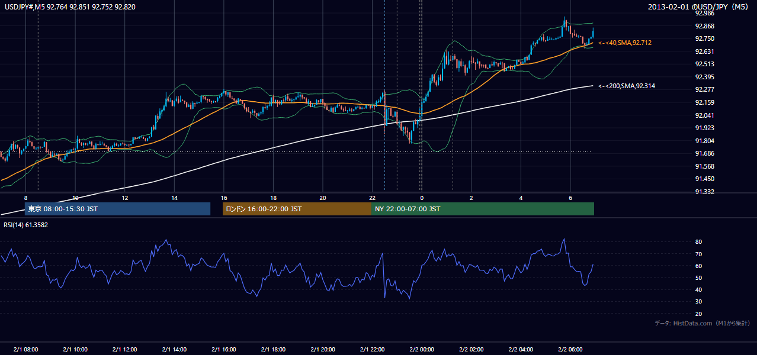Click RSI scale value 30
The image size is (757, 355).
pos(698,302)
